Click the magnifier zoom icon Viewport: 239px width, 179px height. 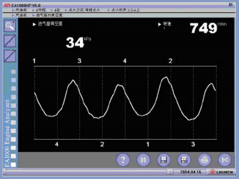click(x=11, y=25)
